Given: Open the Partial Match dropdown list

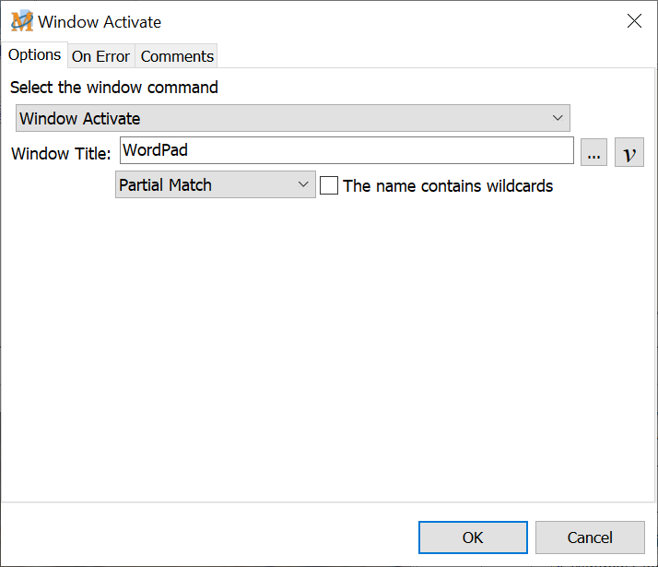Looking at the screenshot, I should (x=215, y=185).
